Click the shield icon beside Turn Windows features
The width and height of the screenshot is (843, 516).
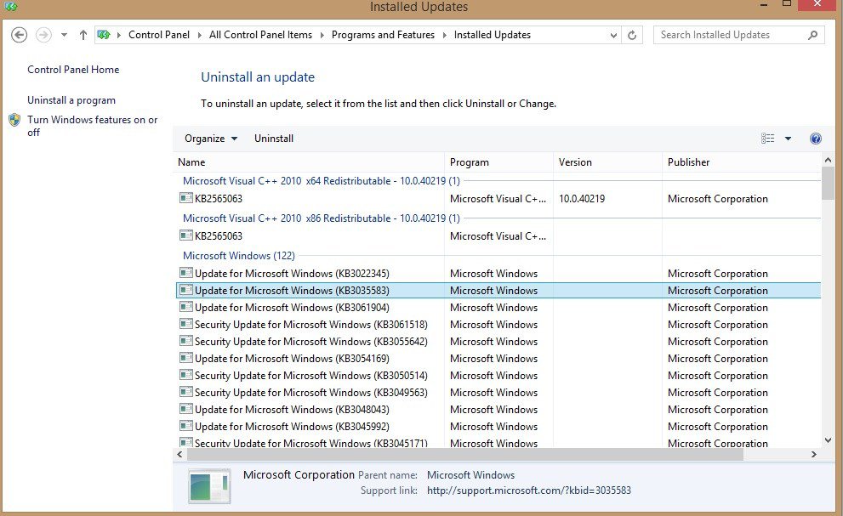pyautogui.click(x=14, y=121)
